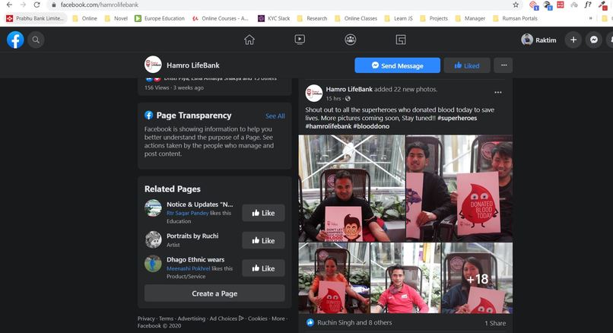Click Hamro LifeBank page logo in header
Viewport: 613px width, 333px height.
click(x=153, y=65)
